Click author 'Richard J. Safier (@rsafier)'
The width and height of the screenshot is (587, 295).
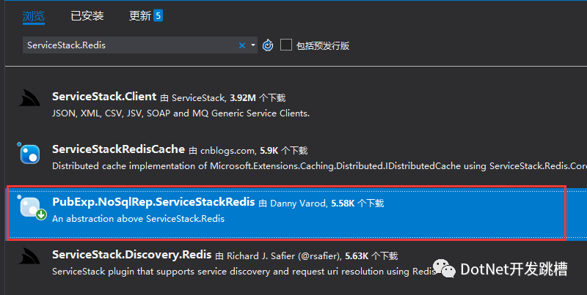(x=284, y=256)
